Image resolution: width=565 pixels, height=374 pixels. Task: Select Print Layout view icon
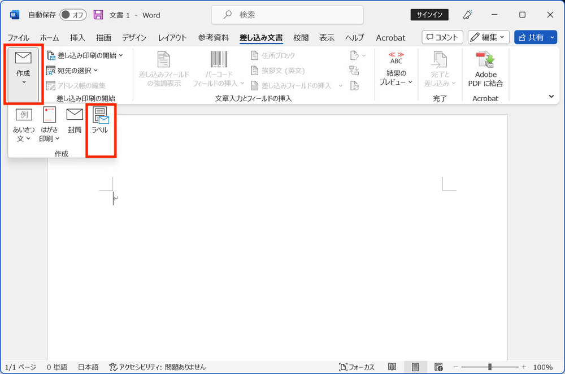click(x=415, y=367)
